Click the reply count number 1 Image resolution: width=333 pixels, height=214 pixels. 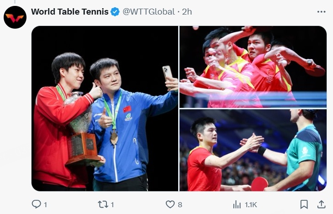(45, 205)
